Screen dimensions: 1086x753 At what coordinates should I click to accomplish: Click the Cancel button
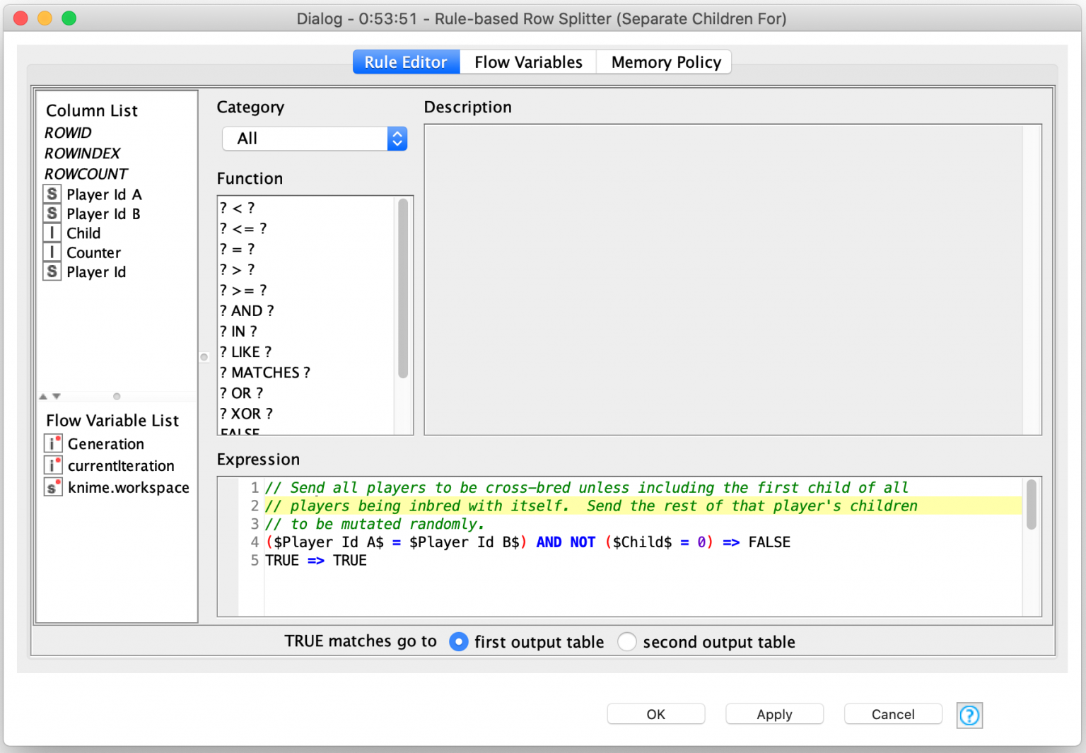893,714
